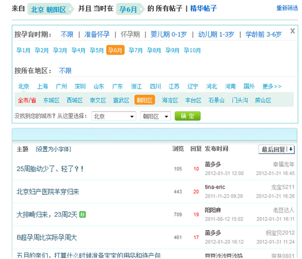Viewport: 302px width, 259px height.
Task: Pick 浙江 in the region list
Action: coord(136,86)
